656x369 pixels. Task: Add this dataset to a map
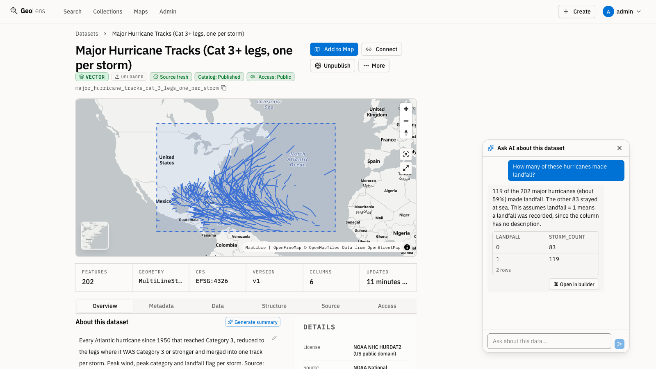(x=334, y=49)
